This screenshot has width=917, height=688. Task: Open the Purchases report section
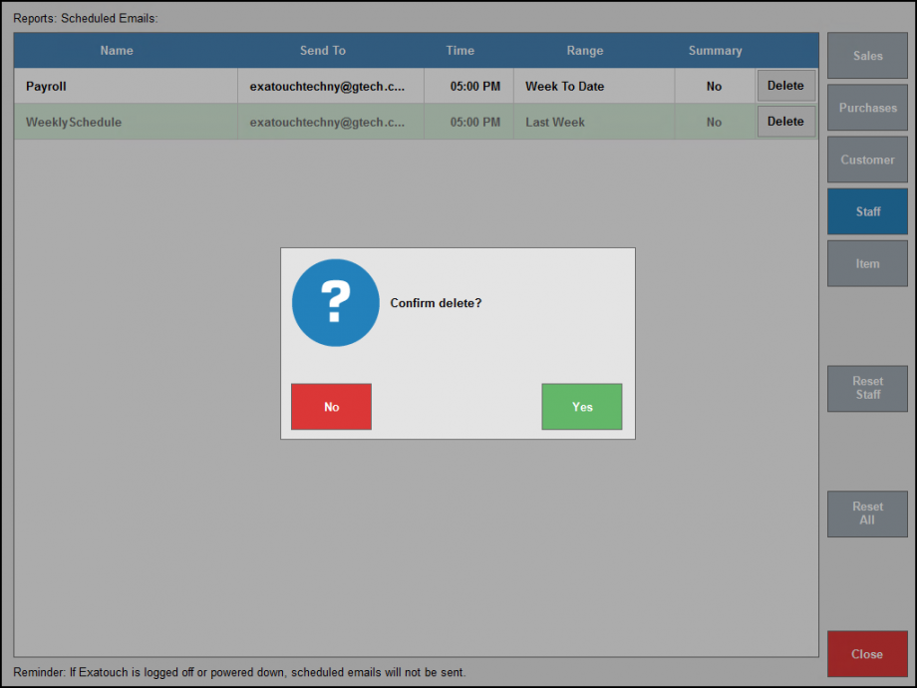pyautogui.click(x=866, y=108)
